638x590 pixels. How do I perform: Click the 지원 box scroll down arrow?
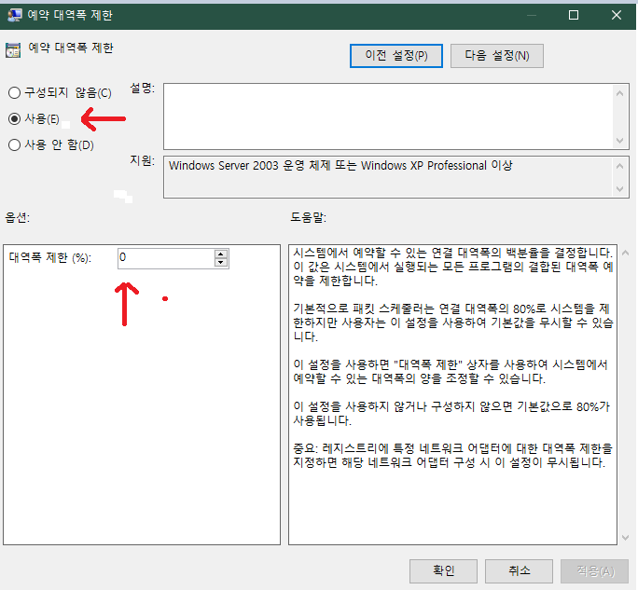619,189
